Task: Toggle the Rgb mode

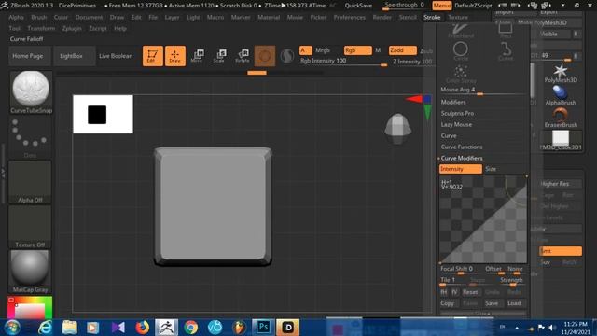Action: click(358, 50)
